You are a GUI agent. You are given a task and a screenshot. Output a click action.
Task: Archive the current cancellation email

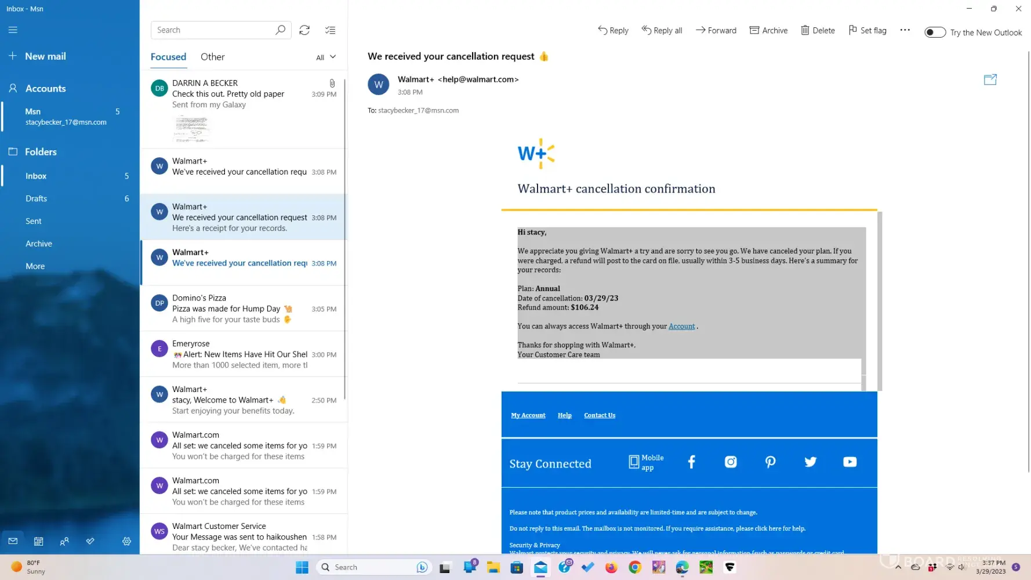pyautogui.click(x=768, y=31)
